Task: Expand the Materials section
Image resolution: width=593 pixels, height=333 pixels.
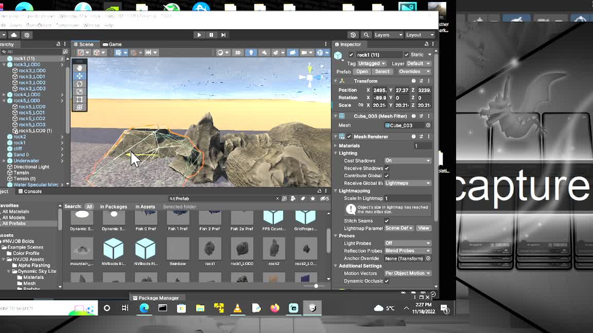Action: (336, 146)
